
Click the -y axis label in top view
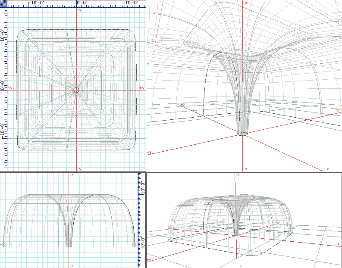78,169
